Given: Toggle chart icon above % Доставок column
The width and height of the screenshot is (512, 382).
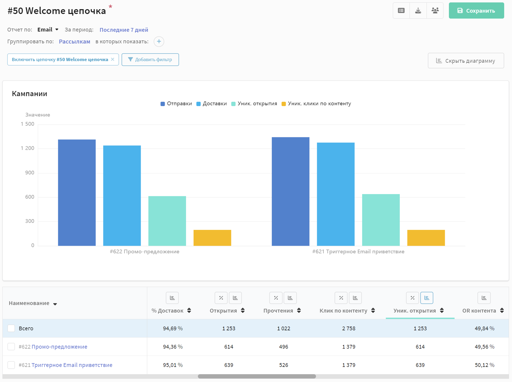Looking at the screenshot, I should 172,298.
